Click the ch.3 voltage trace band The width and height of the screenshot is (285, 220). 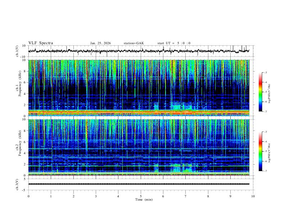click(139, 184)
